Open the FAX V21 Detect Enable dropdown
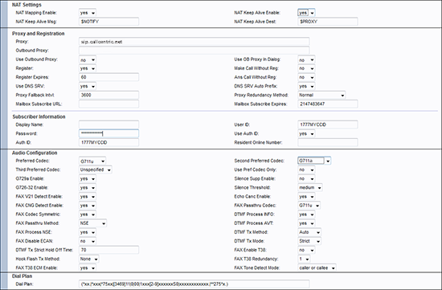 point(88,197)
